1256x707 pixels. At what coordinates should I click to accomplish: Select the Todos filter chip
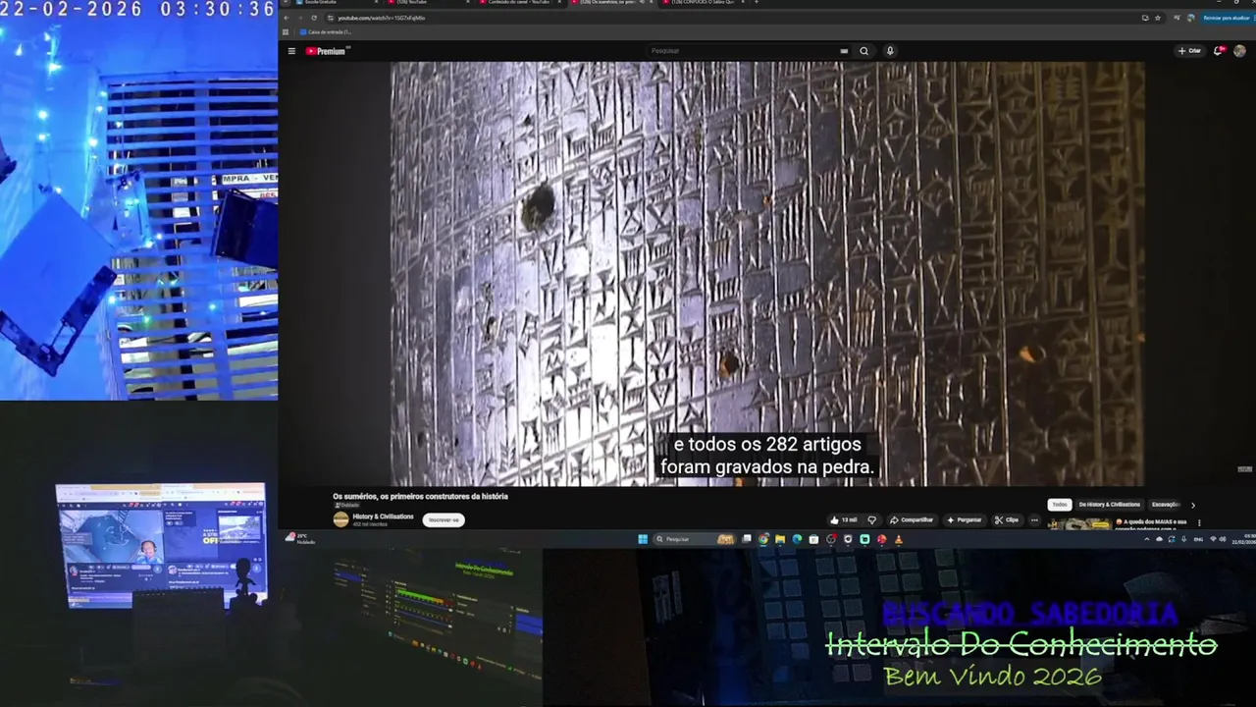click(1060, 505)
